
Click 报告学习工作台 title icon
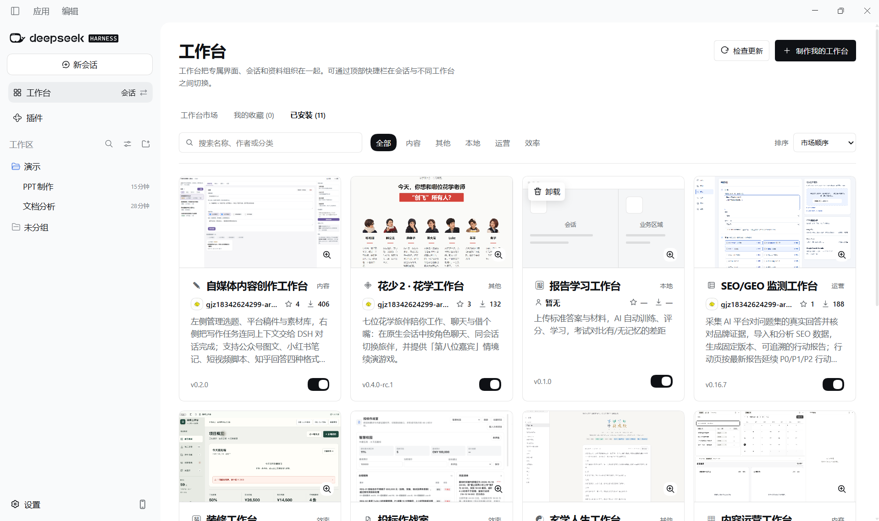(540, 285)
